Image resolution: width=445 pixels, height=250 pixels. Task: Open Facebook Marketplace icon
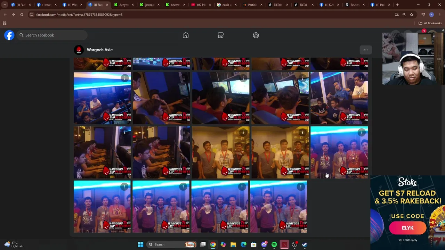coord(220,35)
